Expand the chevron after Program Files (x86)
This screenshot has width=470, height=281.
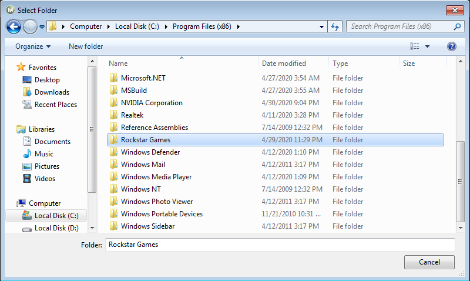coord(239,26)
